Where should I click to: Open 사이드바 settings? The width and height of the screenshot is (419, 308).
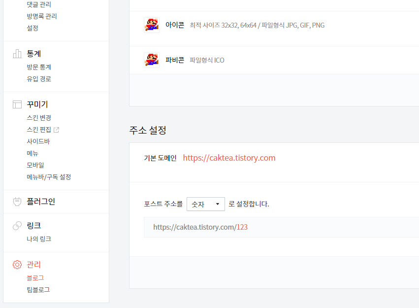click(x=38, y=141)
